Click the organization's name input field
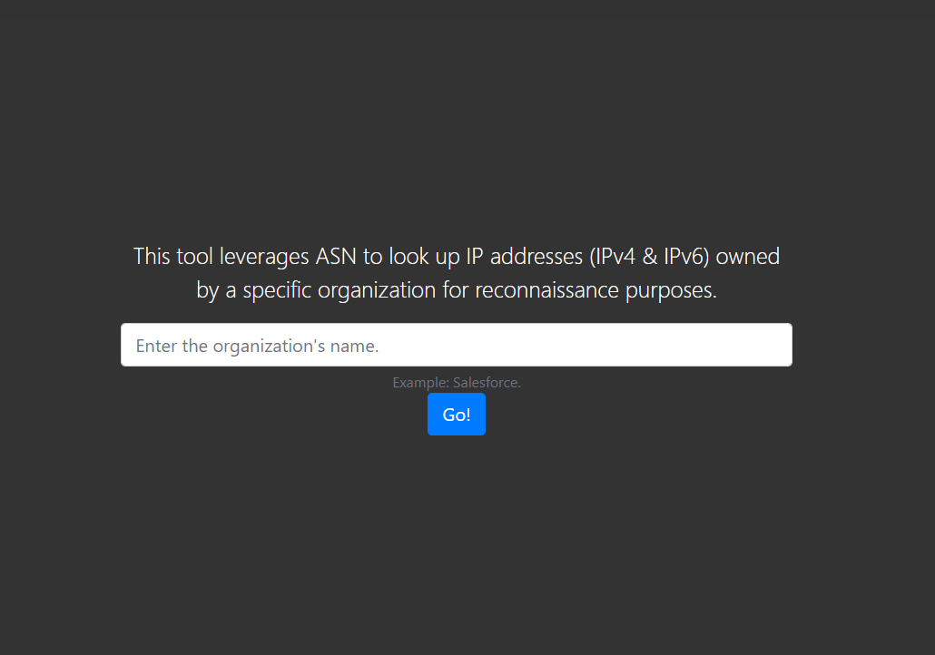Viewport: 935px width, 655px height. (457, 345)
